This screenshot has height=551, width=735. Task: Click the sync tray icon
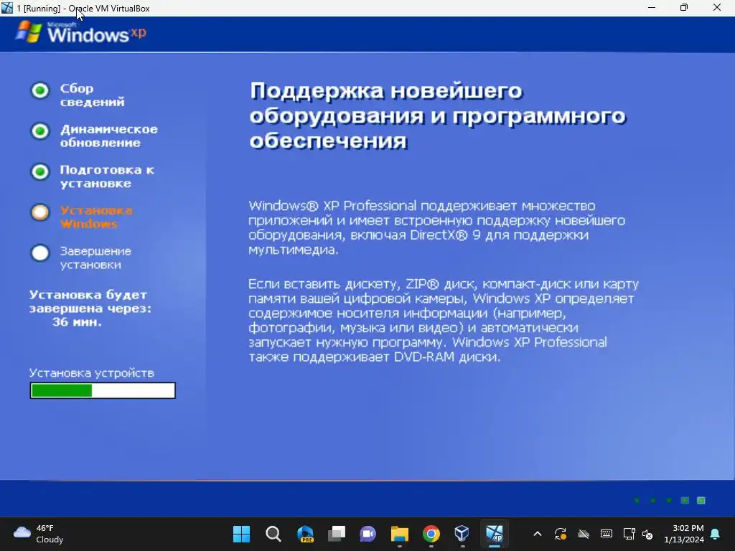pyautogui.click(x=560, y=534)
